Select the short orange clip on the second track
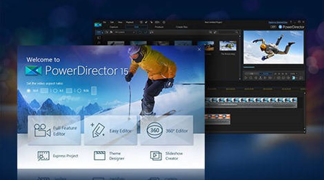324x180 pixels. (217, 119)
